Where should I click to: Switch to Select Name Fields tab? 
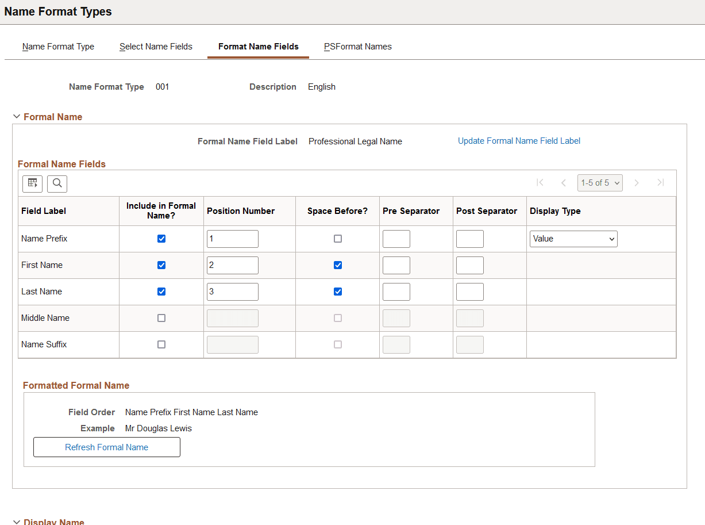pos(156,47)
